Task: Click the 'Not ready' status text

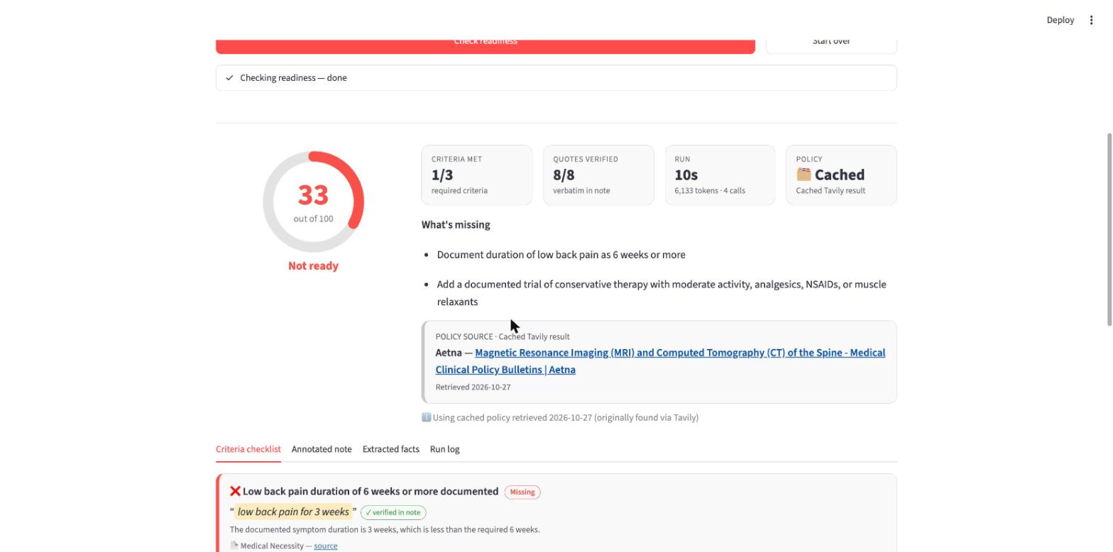Action: [313, 266]
